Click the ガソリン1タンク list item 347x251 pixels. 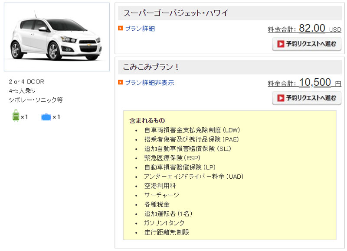[164, 223]
